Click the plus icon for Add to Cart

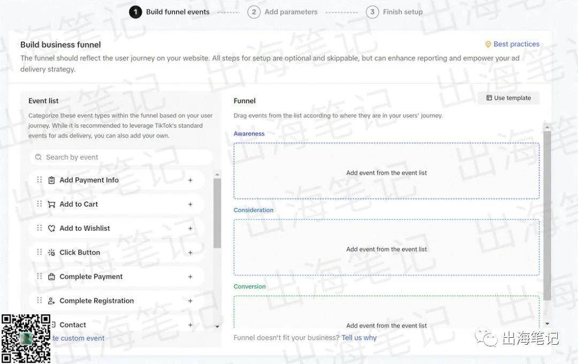coord(190,204)
